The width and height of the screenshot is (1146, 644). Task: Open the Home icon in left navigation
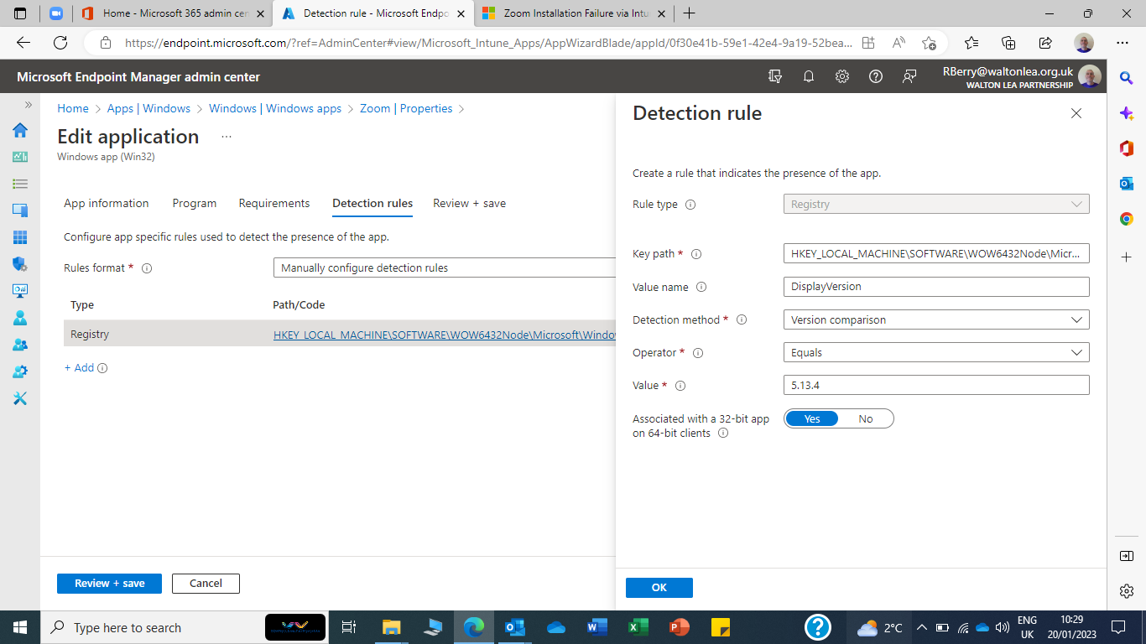tap(20, 130)
